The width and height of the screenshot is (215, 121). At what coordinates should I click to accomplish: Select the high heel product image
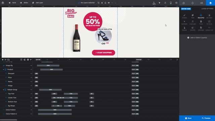point(103,36)
